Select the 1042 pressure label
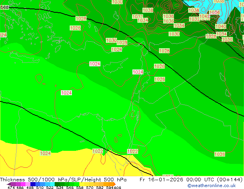Viewport: 244px width, 189px height. point(204,16)
